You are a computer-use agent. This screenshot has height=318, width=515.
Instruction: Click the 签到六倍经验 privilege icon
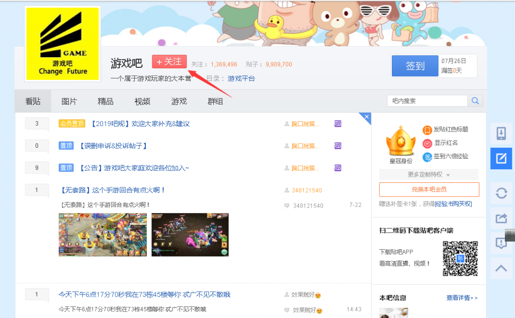427,157
